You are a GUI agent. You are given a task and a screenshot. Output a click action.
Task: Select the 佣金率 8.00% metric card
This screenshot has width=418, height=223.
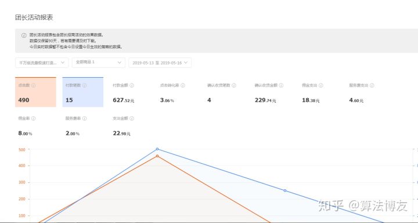click(36, 125)
